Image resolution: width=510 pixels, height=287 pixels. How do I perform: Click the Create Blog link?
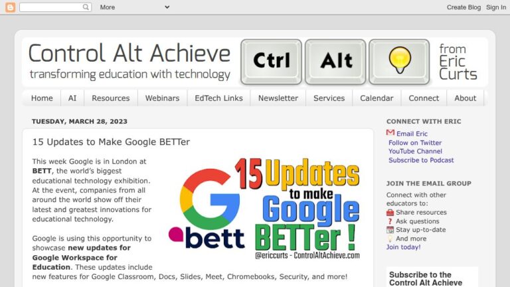[464, 7]
